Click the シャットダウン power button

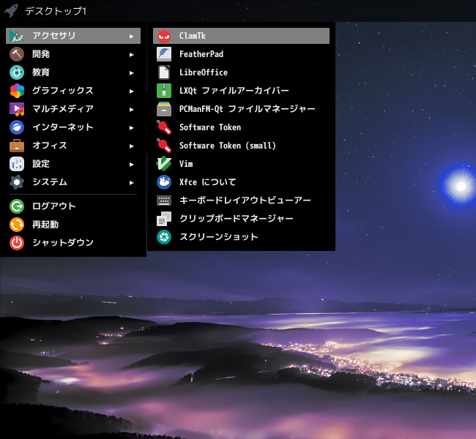[73, 243]
